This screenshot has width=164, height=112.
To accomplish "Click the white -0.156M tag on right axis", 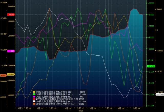I will coord(160,94).
